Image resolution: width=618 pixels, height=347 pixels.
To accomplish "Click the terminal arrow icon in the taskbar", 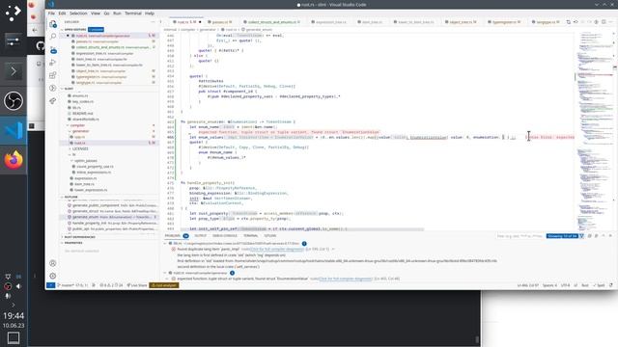I will (x=14, y=71).
